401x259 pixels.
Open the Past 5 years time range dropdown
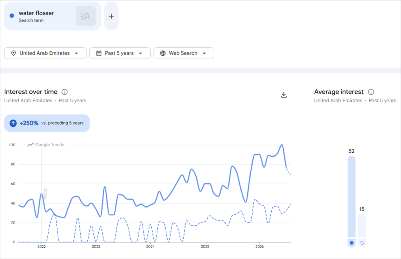[x=120, y=53]
